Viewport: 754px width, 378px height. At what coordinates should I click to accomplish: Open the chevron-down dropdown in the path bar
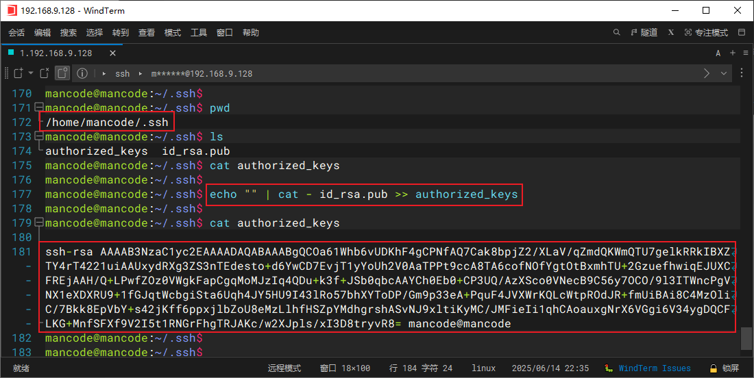point(725,73)
